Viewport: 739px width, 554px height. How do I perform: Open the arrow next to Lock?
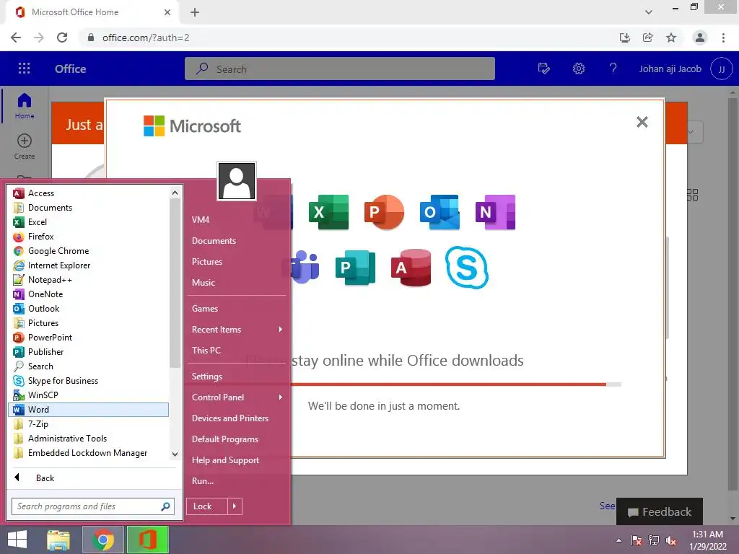point(235,506)
